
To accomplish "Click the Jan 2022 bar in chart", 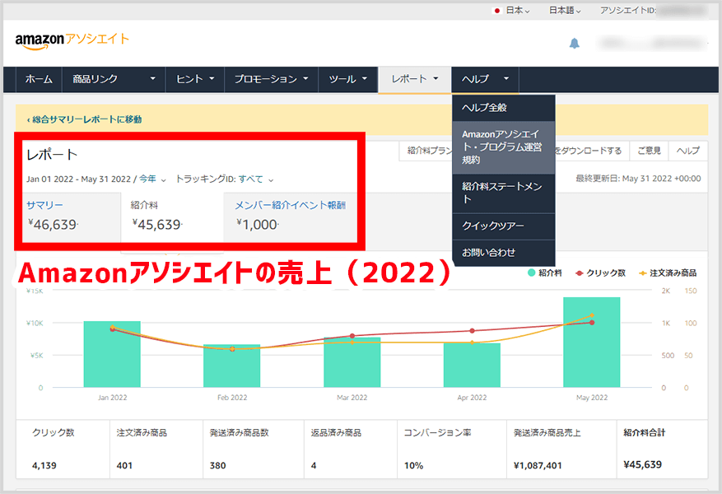I will click(112, 354).
